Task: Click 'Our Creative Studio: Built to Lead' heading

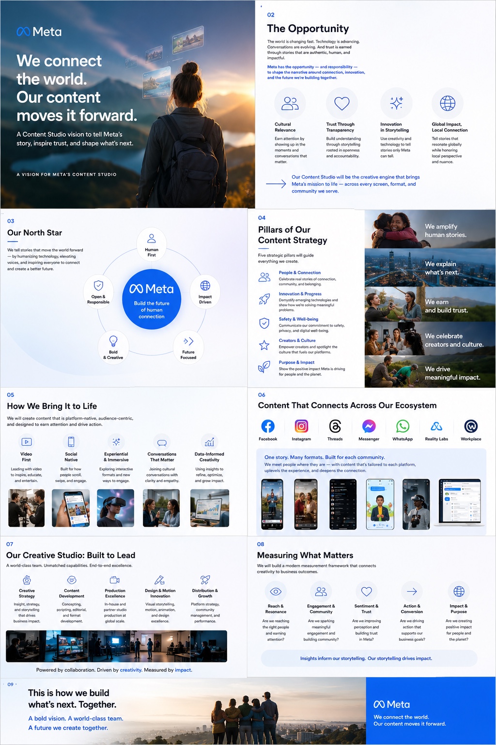Action: click(71, 555)
